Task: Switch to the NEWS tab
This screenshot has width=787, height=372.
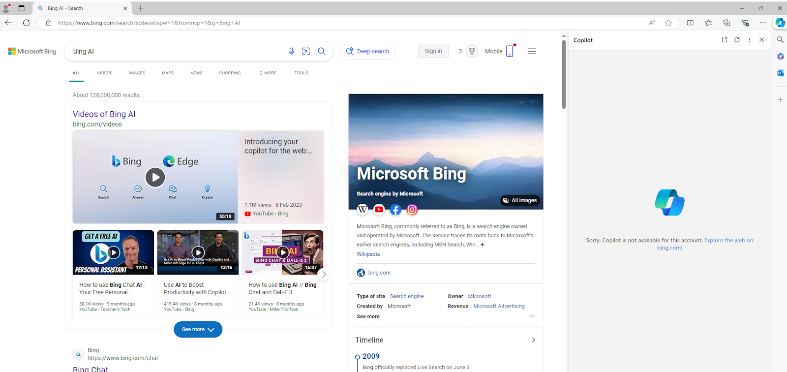Action: (x=197, y=73)
